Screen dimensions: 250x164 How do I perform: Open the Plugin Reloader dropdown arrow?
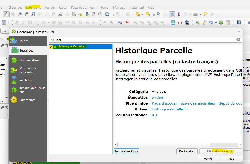(216, 23)
